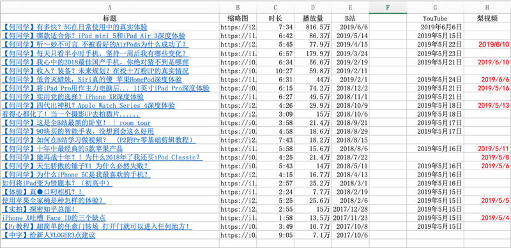Select column D header

coord(313,8)
